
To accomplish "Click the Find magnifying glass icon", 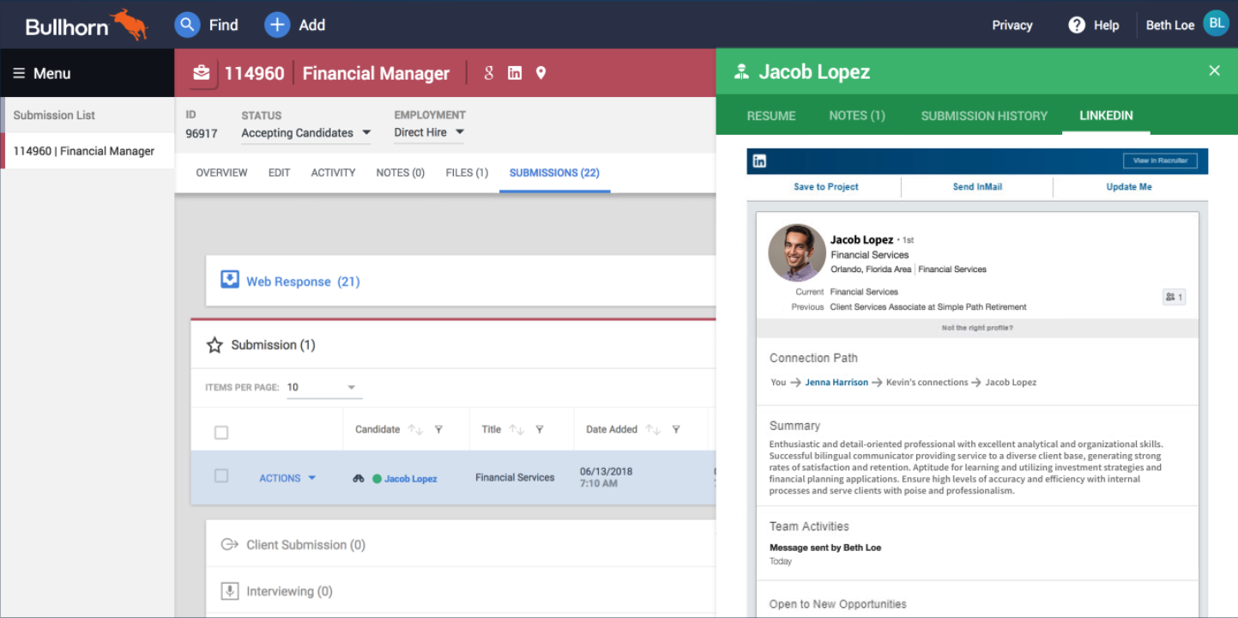I will pyautogui.click(x=187, y=25).
